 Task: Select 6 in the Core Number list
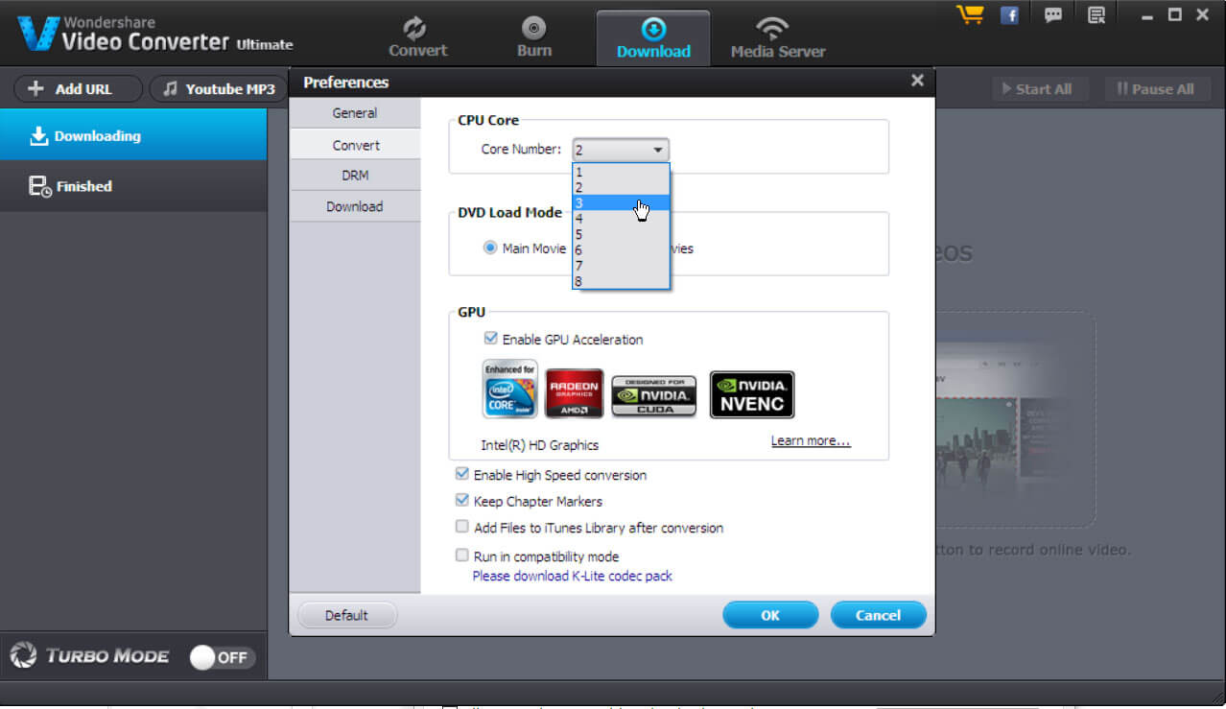(621, 249)
